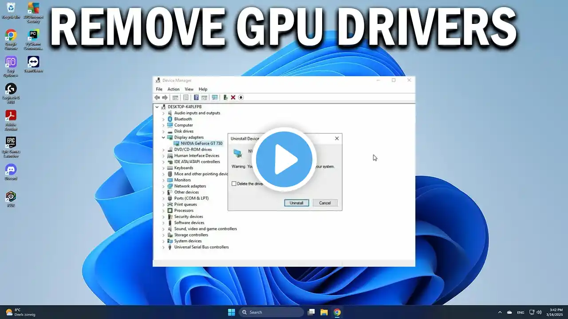568x319 pixels.
Task: Open help via the blue question mark icon
Action: click(x=196, y=97)
